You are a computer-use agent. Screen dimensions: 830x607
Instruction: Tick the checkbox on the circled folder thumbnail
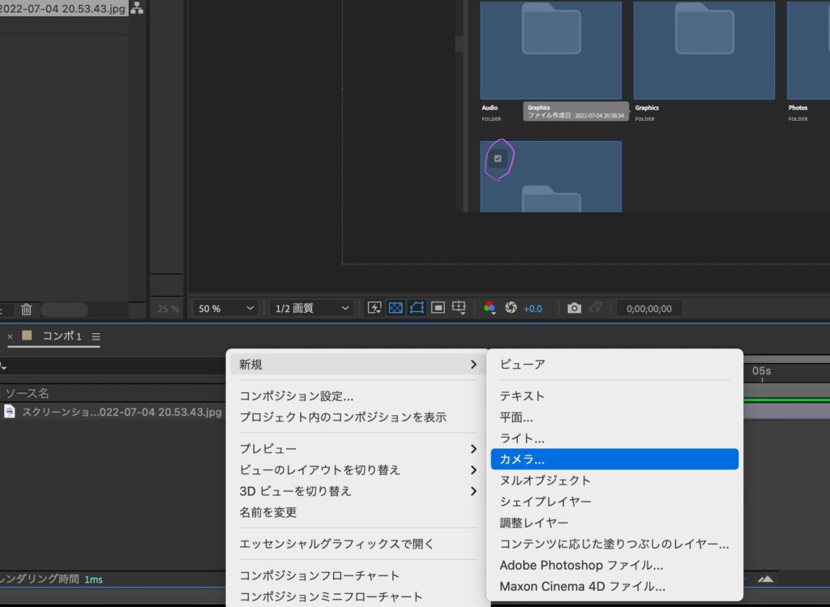498,159
